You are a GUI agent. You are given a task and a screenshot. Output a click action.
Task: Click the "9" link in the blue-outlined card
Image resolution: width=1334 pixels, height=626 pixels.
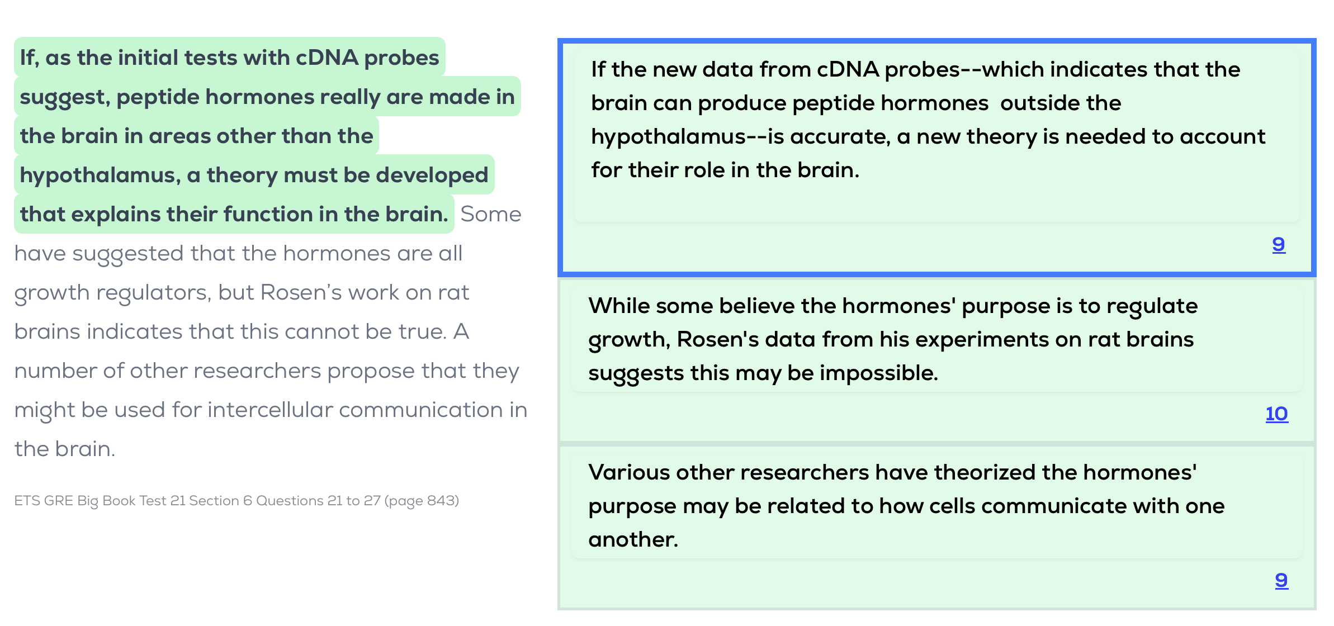[x=1278, y=244]
